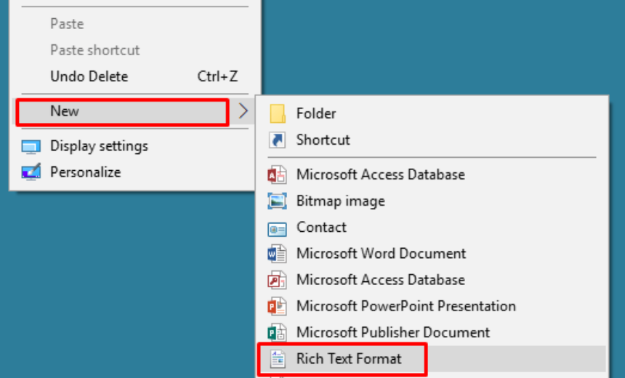Click the PowerPoint Presentation icon
The width and height of the screenshot is (625, 378).
click(278, 306)
